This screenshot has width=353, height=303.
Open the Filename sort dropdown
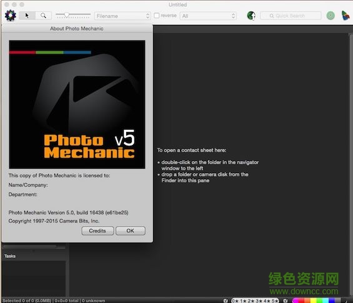(x=122, y=16)
